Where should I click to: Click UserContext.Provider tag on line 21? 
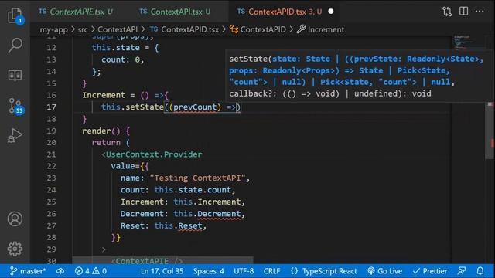(154, 154)
